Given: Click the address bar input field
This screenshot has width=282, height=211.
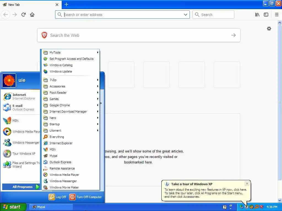Looking at the screenshot, I should [x=122, y=15].
